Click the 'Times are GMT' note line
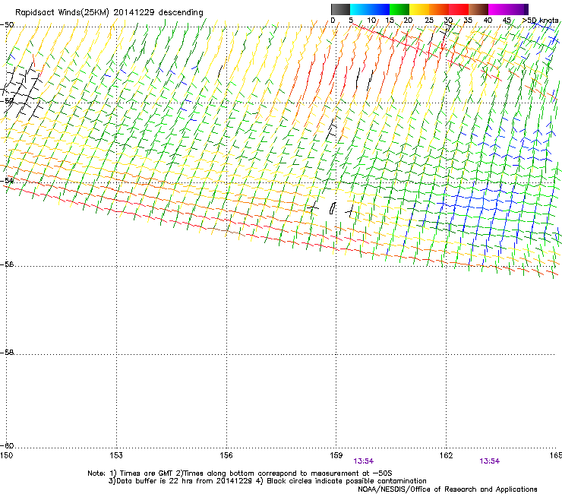Screen dimensions: 562x494 point(240,473)
